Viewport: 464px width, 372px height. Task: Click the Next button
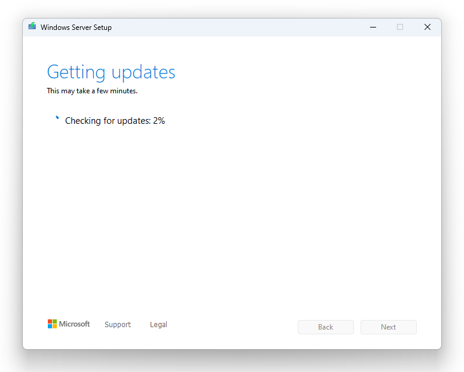[x=388, y=327]
